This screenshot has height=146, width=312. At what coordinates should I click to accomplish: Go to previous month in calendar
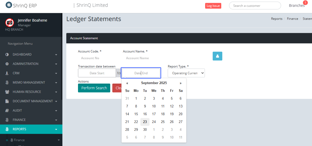click(x=127, y=83)
